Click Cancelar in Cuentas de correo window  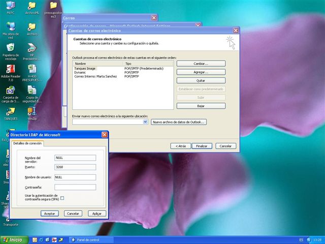point(225,146)
